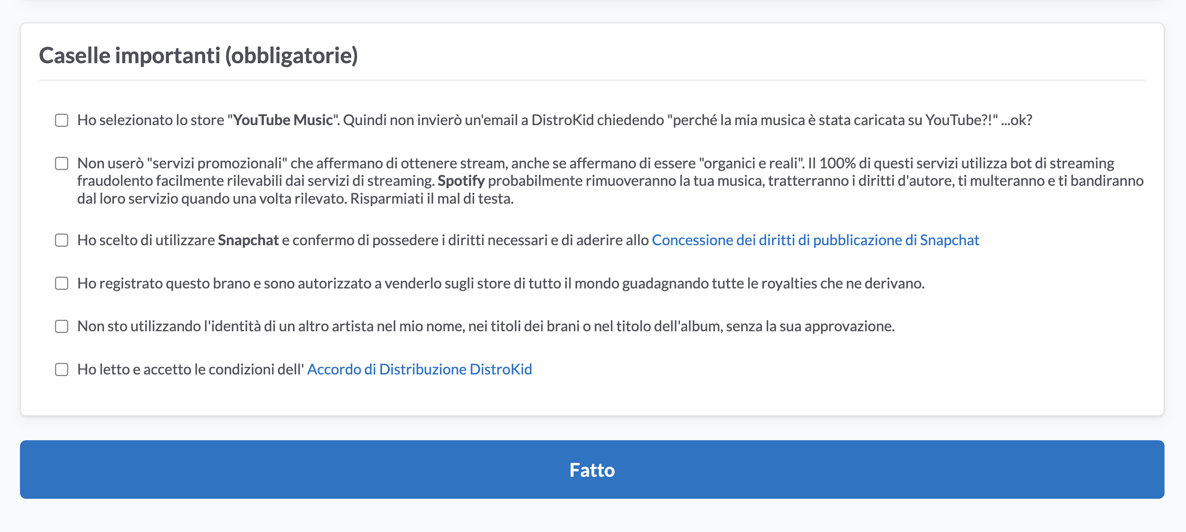Open Concessione dei diritti di pubblicazione di Snapchat link

815,240
